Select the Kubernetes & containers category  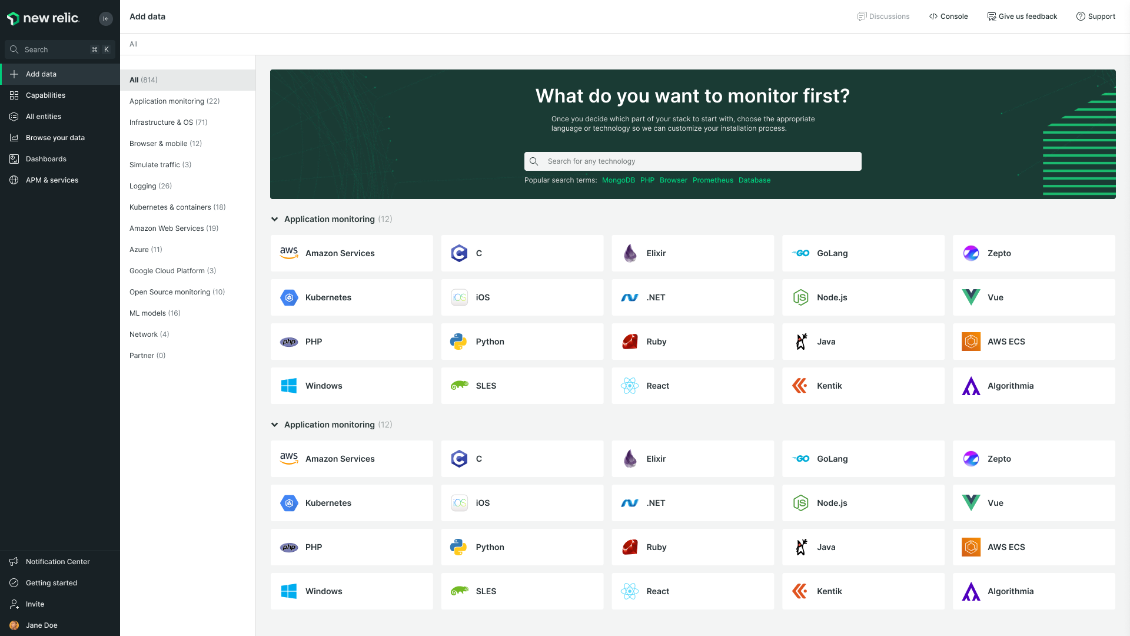click(x=188, y=207)
